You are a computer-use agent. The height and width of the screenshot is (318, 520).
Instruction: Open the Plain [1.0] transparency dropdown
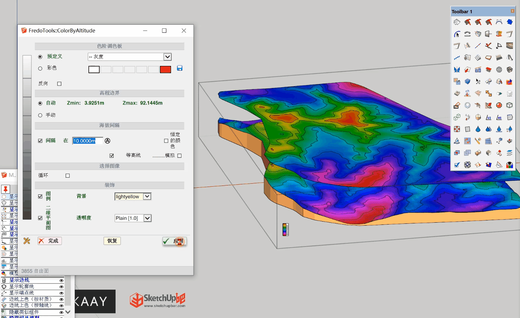pyautogui.click(x=147, y=218)
